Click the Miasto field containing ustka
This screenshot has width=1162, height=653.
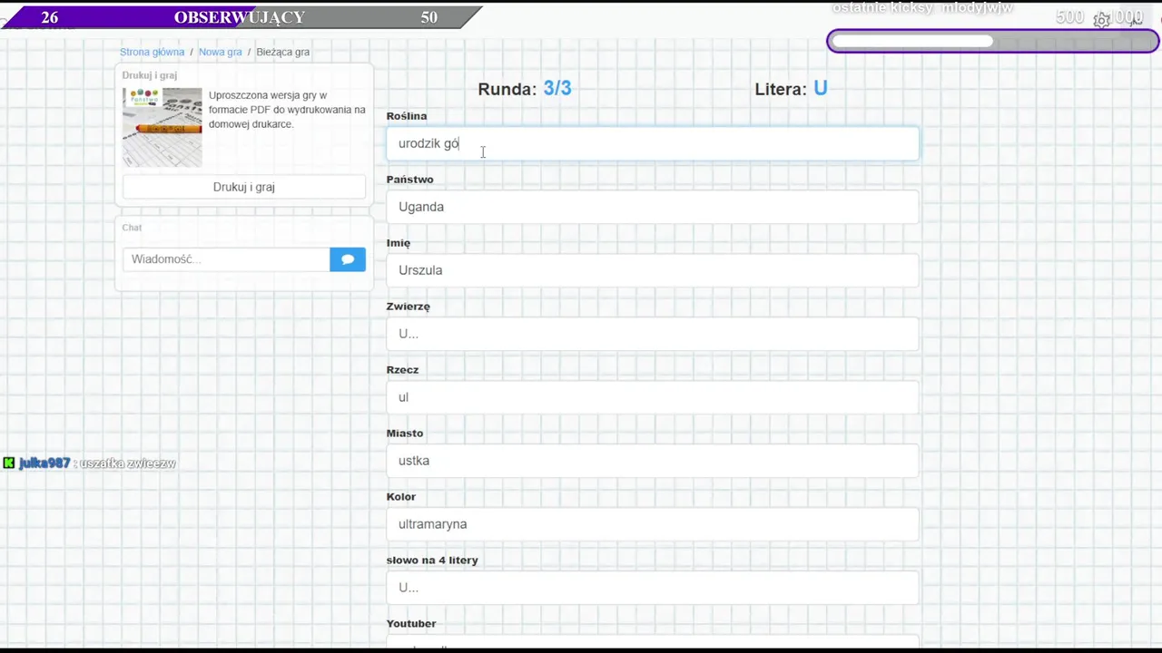pyautogui.click(x=652, y=461)
